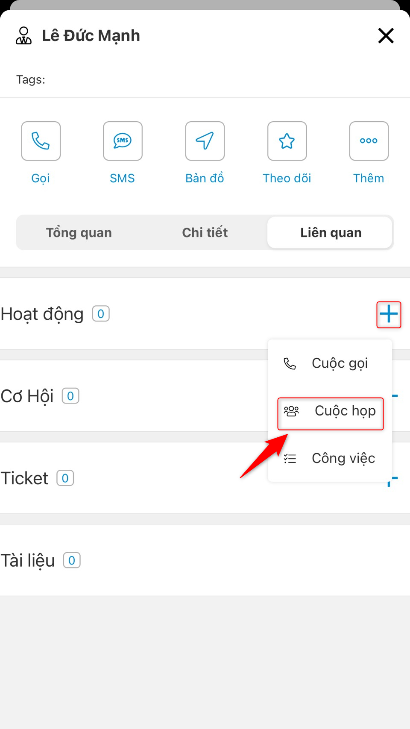Tap the SMS message icon
The image size is (410, 729).
click(x=123, y=141)
